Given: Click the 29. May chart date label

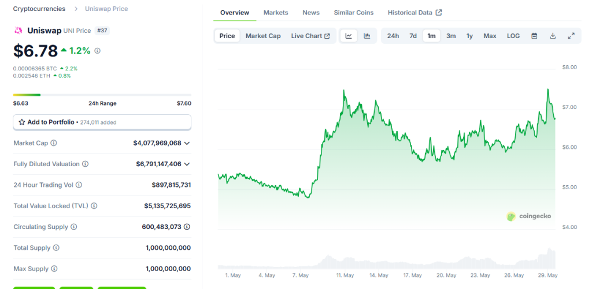Looking at the screenshot, I should [x=547, y=275].
